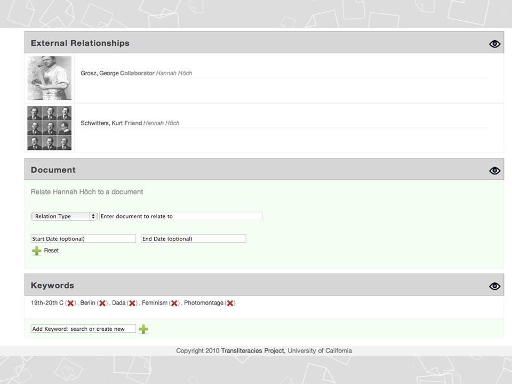Click the green plus above Reset

(37, 251)
